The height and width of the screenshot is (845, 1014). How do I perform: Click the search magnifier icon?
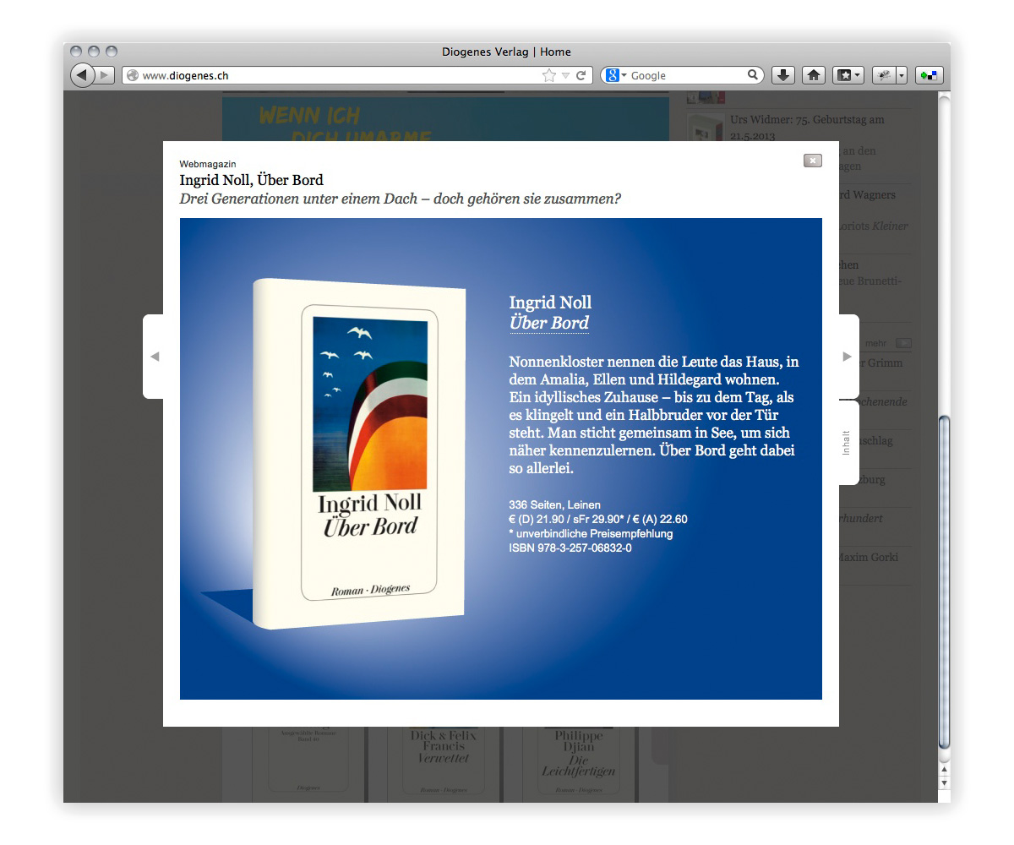click(753, 75)
